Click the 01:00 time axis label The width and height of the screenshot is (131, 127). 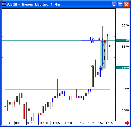(44, 123)
